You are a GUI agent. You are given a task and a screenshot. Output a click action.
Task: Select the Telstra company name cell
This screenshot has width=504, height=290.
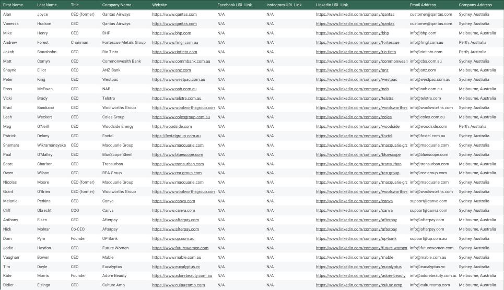(x=108, y=98)
